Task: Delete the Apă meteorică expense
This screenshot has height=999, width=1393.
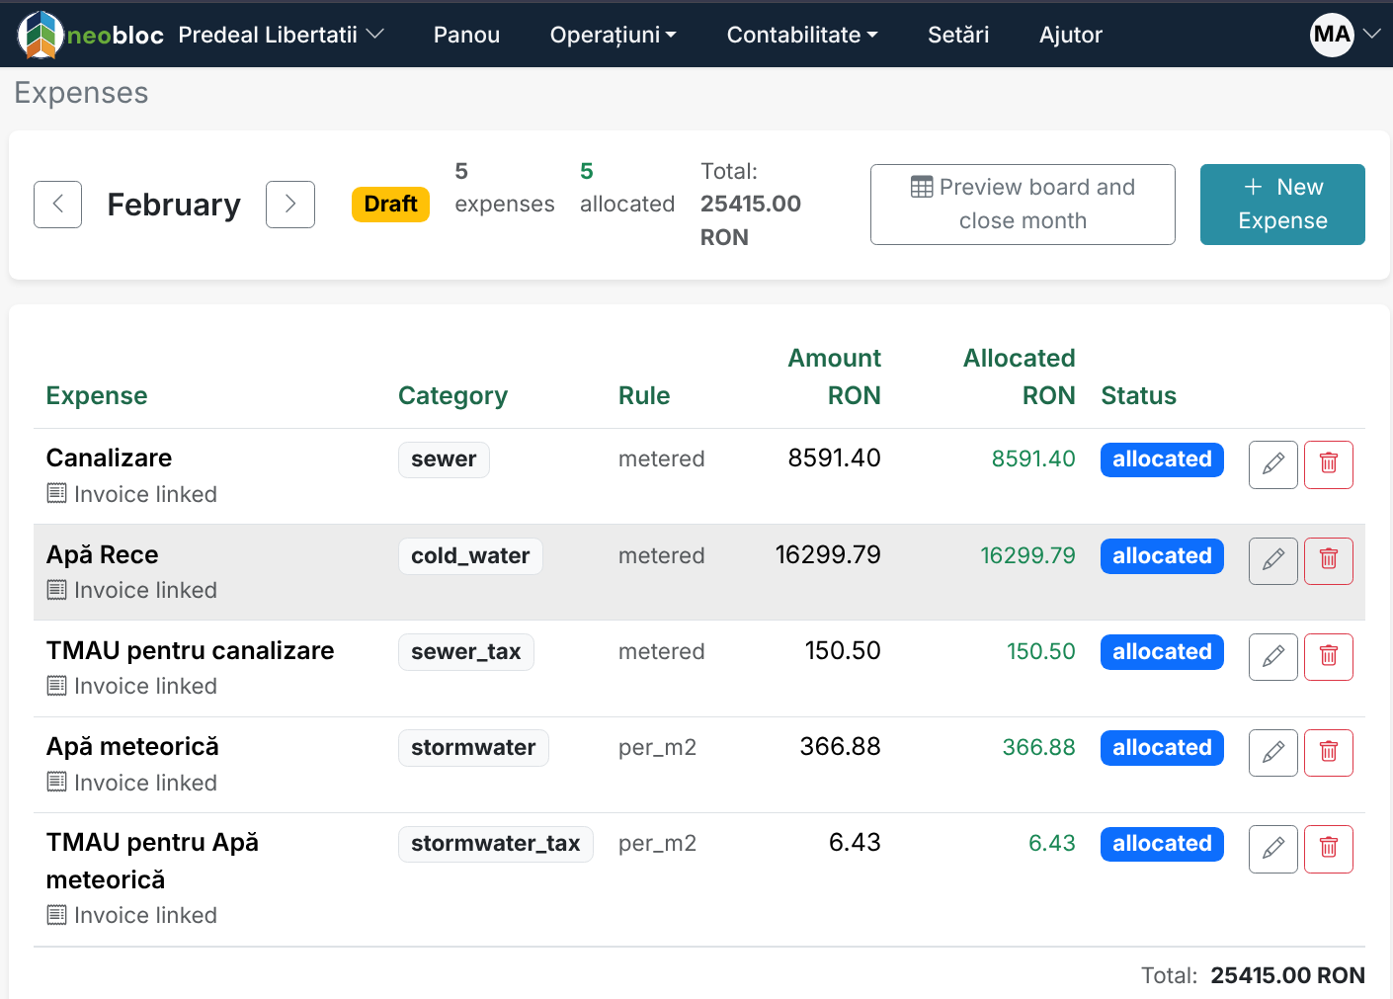Action: pyautogui.click(x=1329, y=752)
